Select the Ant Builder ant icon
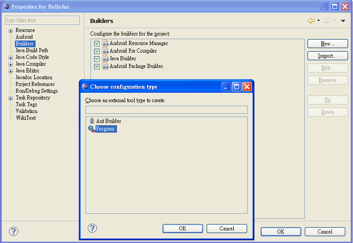 pos(92,121)
